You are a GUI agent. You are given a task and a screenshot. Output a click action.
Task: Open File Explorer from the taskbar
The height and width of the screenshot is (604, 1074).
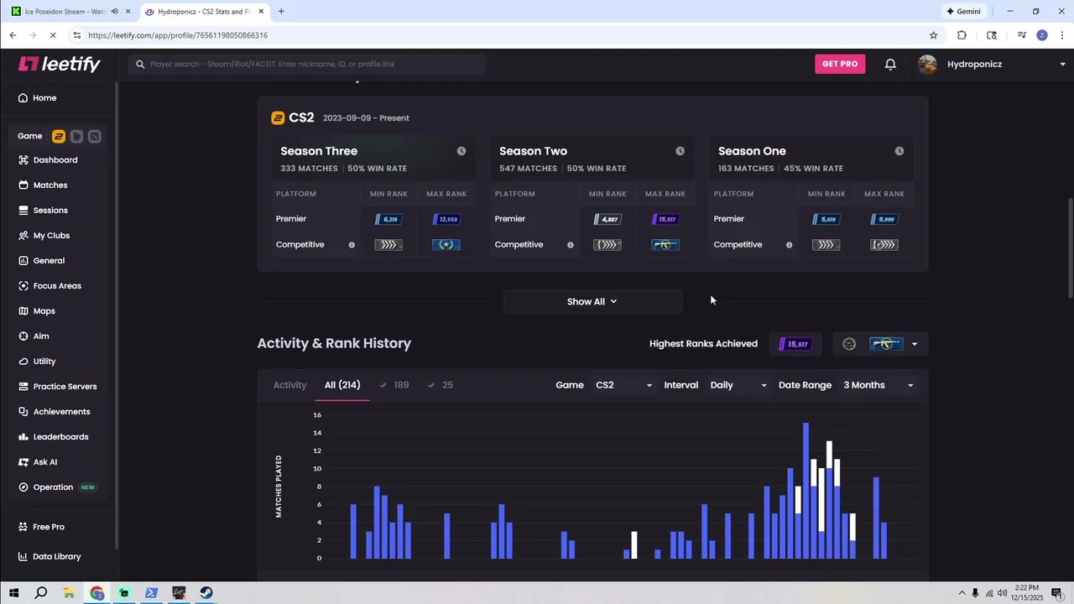pyautogui.click(x=69, y=593)
